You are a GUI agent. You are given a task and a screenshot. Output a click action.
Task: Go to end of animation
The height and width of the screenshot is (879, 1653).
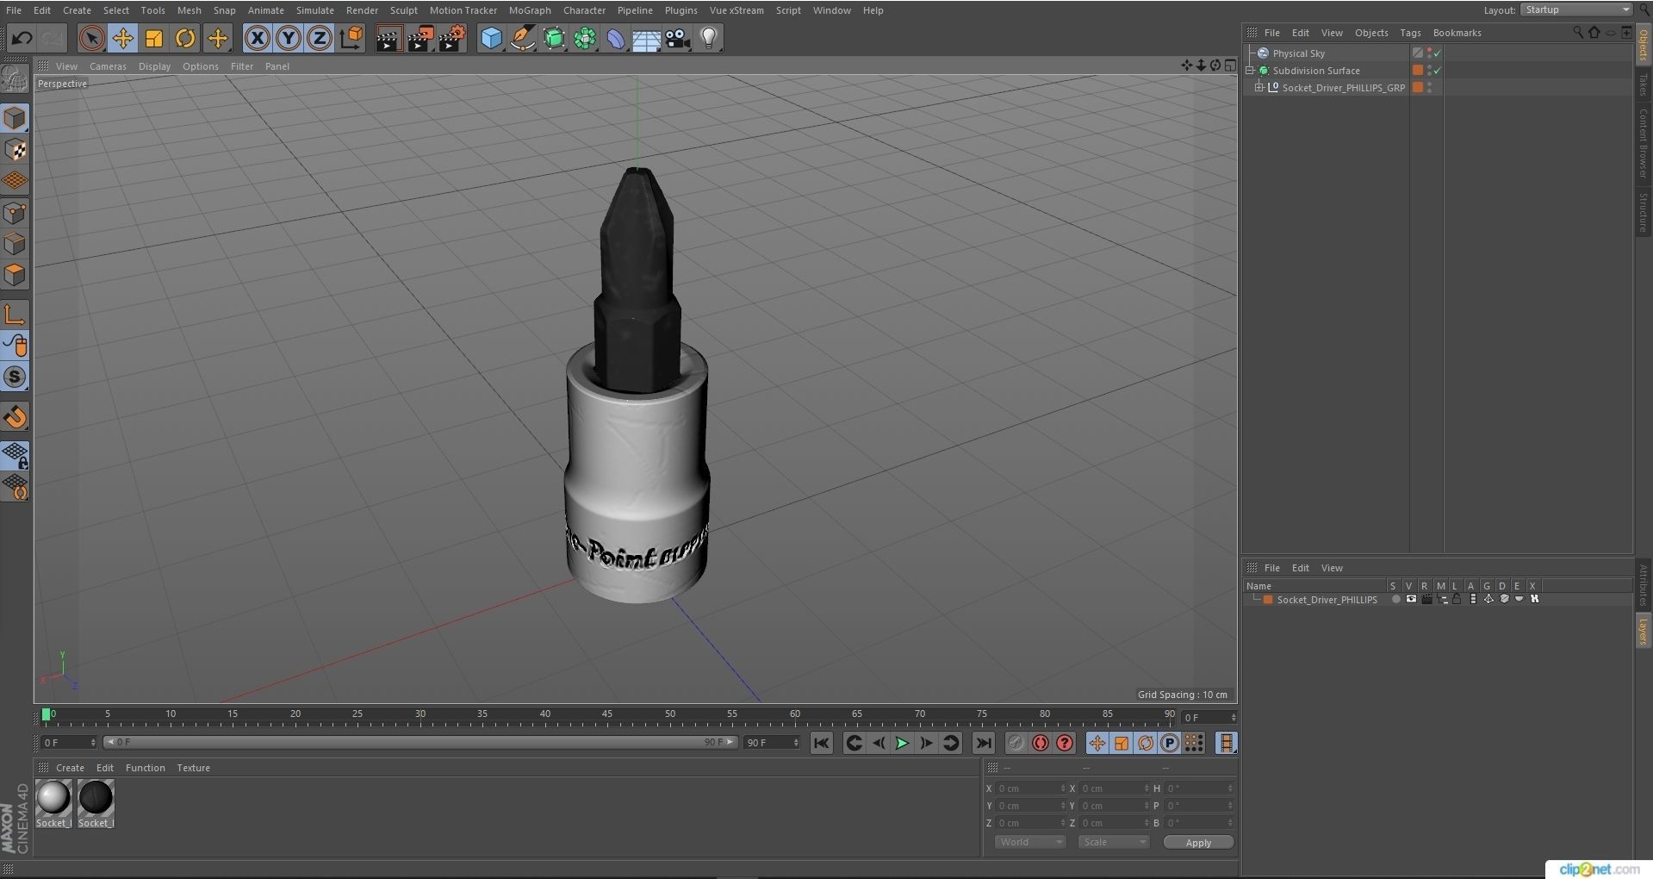(x=983, y=743)
